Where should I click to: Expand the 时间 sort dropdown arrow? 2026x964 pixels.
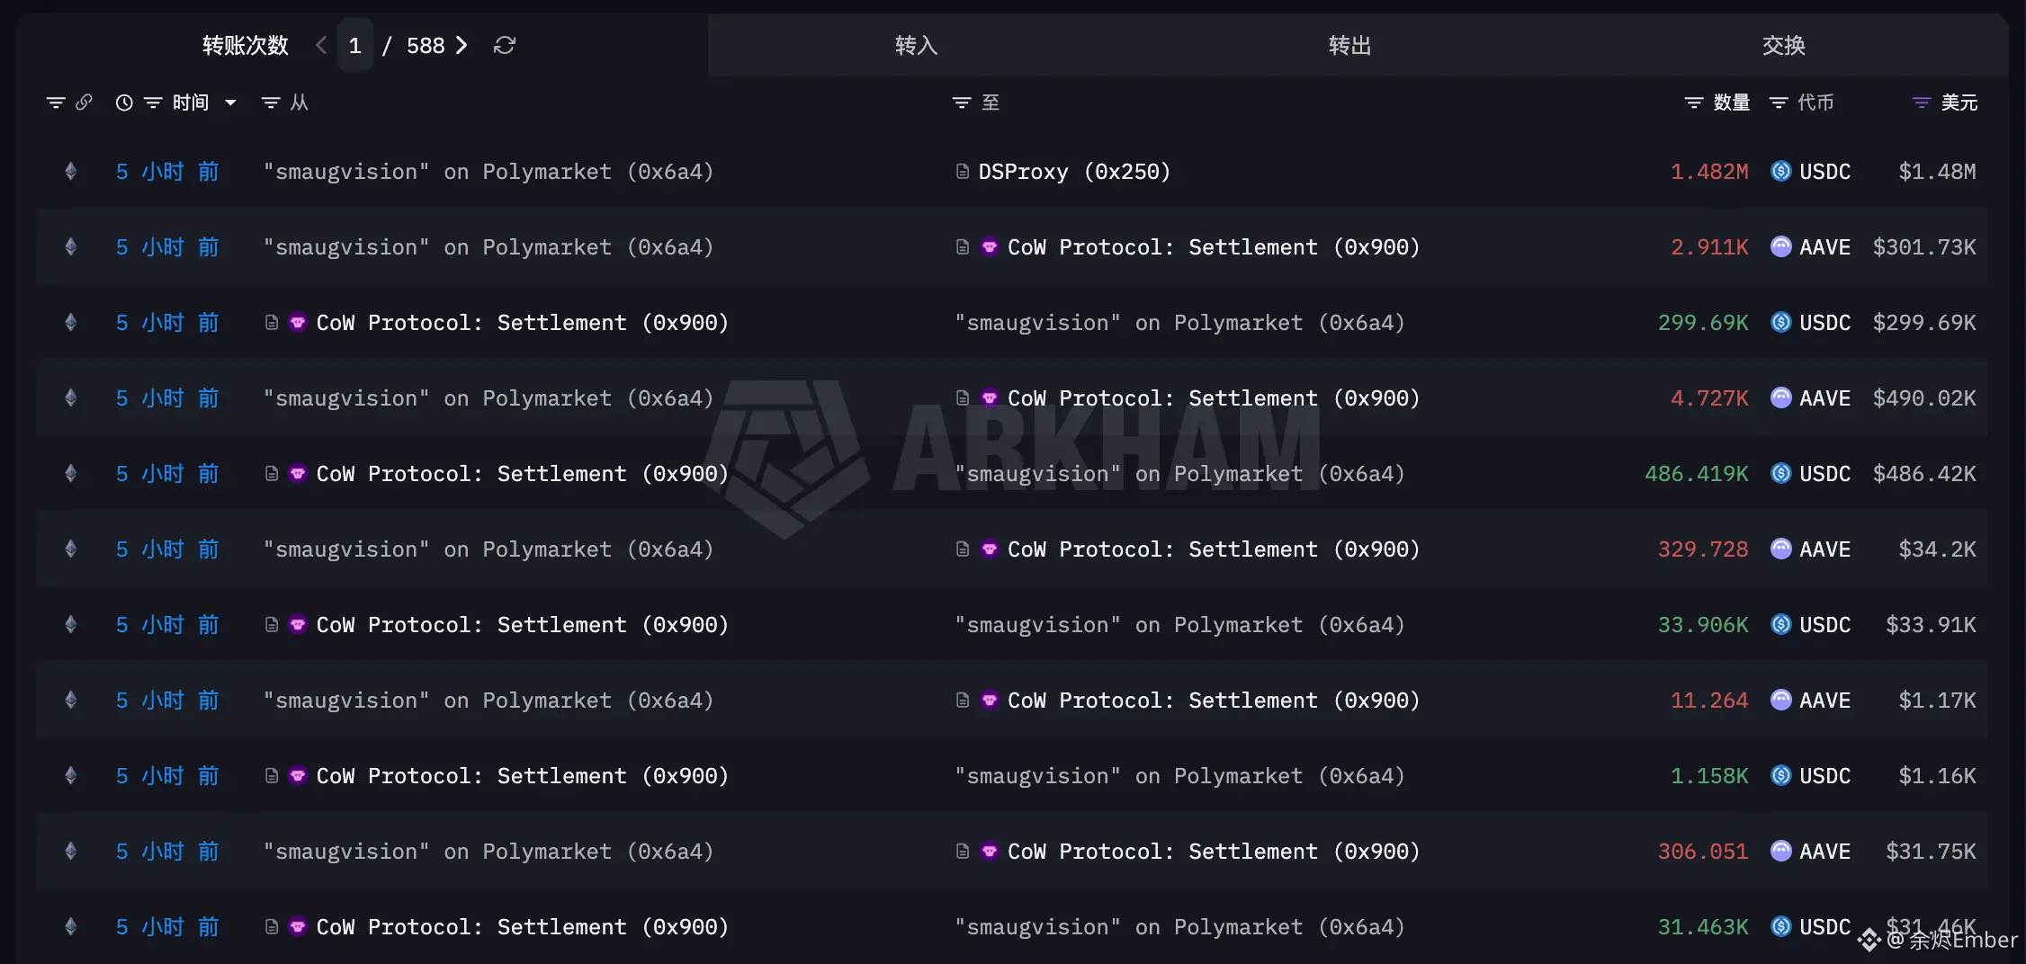[230, 103]
